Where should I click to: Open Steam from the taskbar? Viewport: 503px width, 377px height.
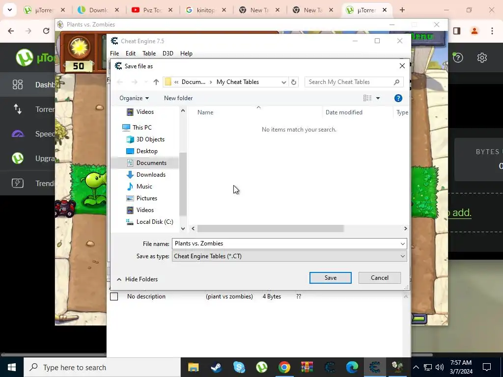pyautogui.click(x=216, y=367)
